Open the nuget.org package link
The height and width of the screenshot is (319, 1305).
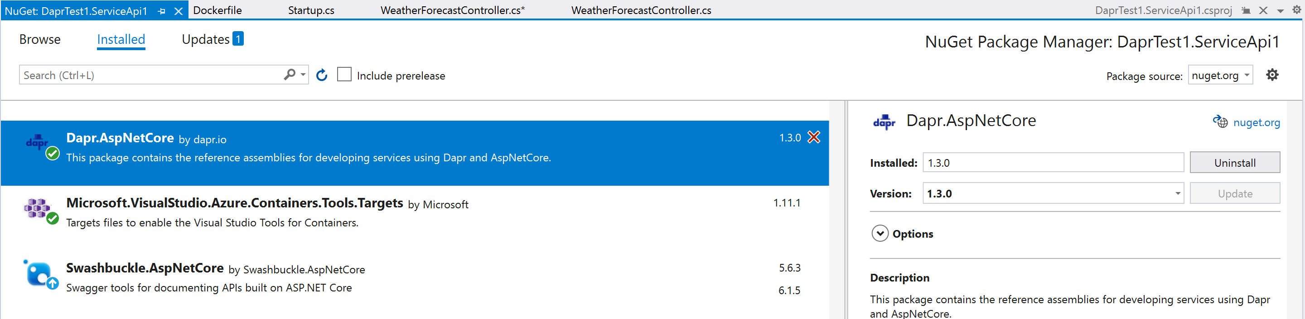click(1256, 122)
